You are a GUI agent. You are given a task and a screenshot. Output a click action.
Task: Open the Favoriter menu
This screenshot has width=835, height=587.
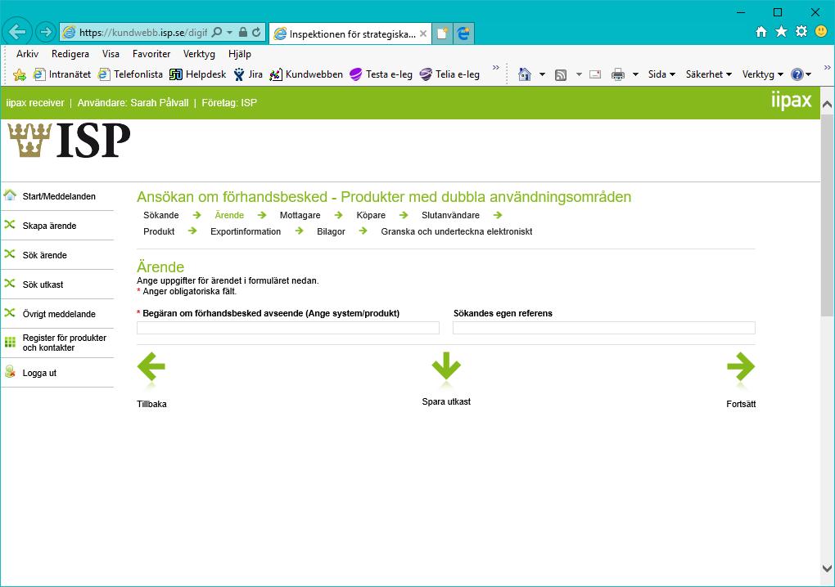pos(151,54)
